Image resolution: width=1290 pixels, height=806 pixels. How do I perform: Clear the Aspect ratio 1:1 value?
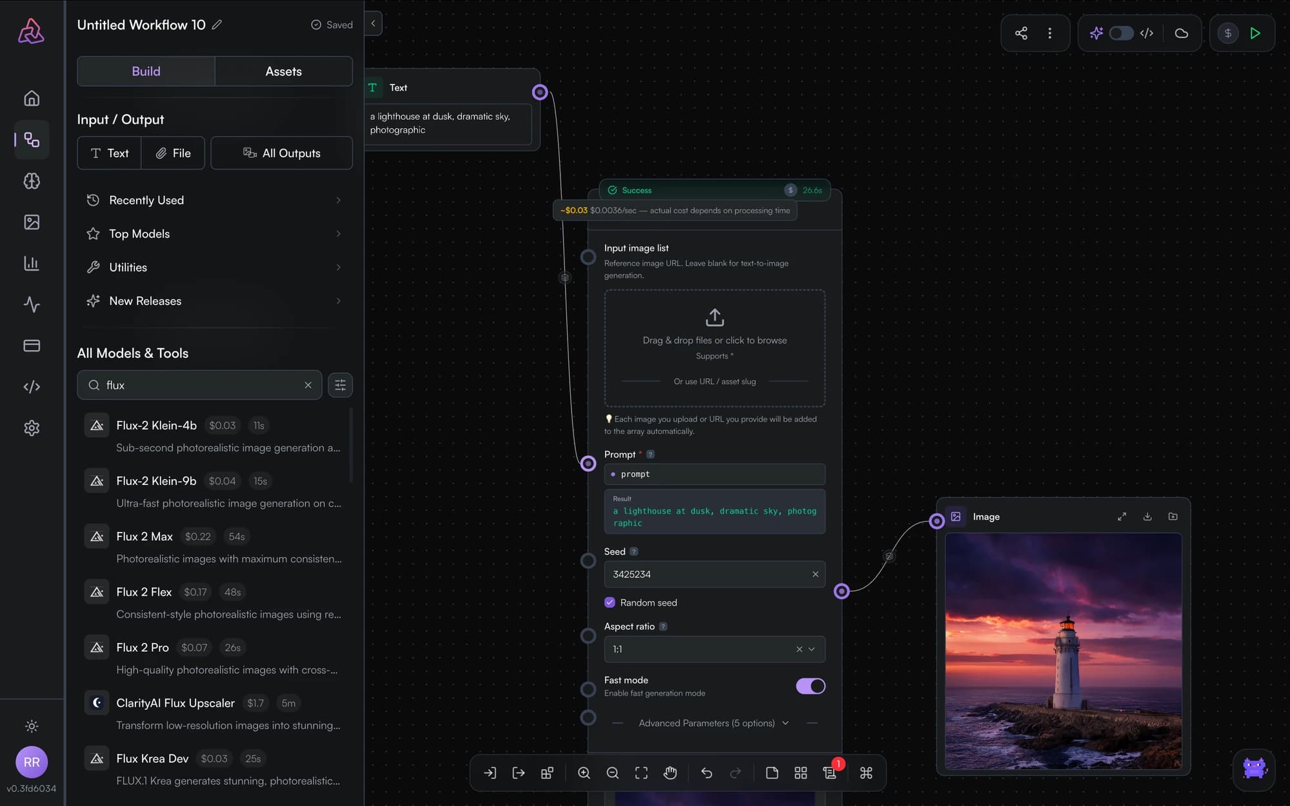pyautogui.click(x=799, y=649)
